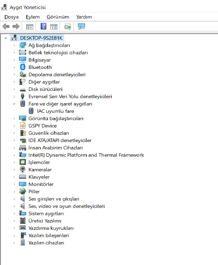Expand the Monitörler category
The width and height of the screenshot is (218, 265).
(14, 184)
